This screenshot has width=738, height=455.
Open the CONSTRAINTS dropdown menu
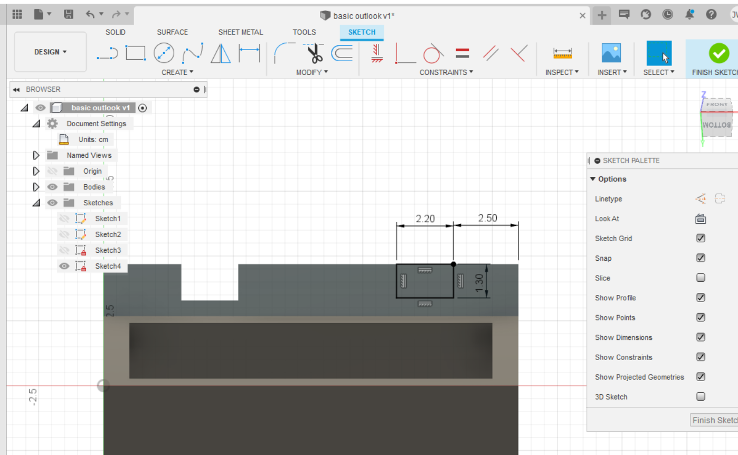(446, 72)
